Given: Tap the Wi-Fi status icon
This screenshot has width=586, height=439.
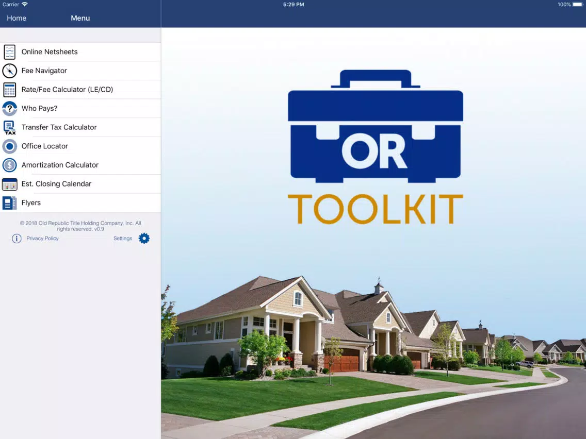Looking at the screenshot, I should click(x=25, y=5).
